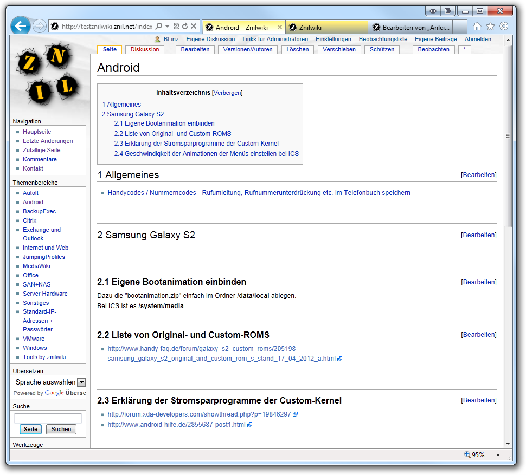Open the browser home icon
The width and height of the screenshot is (526, 475).
click(477, 27)
